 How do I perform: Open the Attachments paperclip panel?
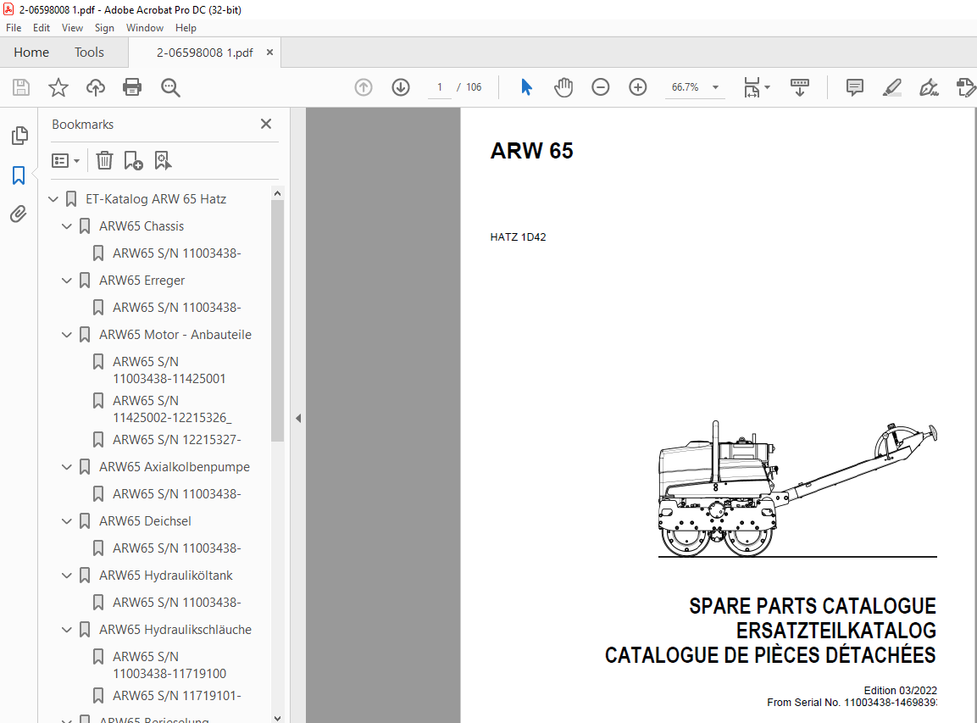(19, 214)
